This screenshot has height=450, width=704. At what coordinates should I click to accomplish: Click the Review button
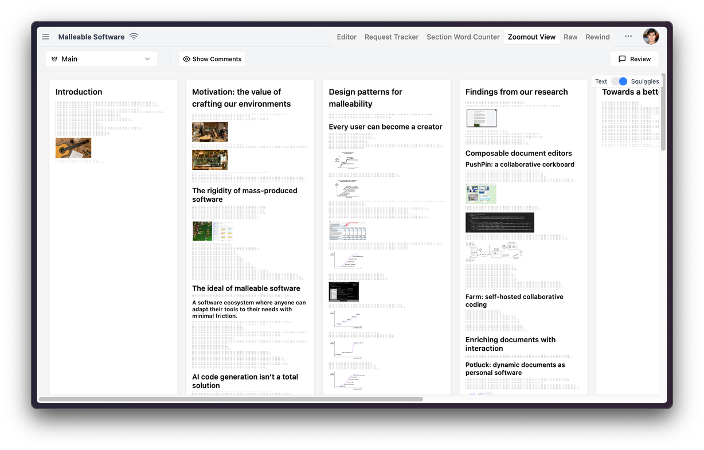635,59
